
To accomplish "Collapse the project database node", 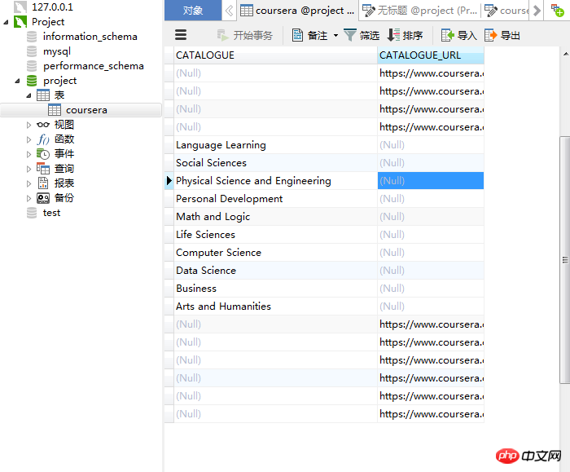I will [x=17, y=81].
